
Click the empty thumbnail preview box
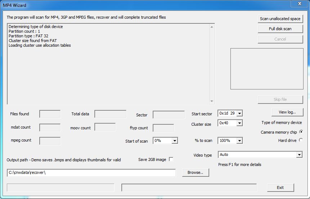click(266, 69)
